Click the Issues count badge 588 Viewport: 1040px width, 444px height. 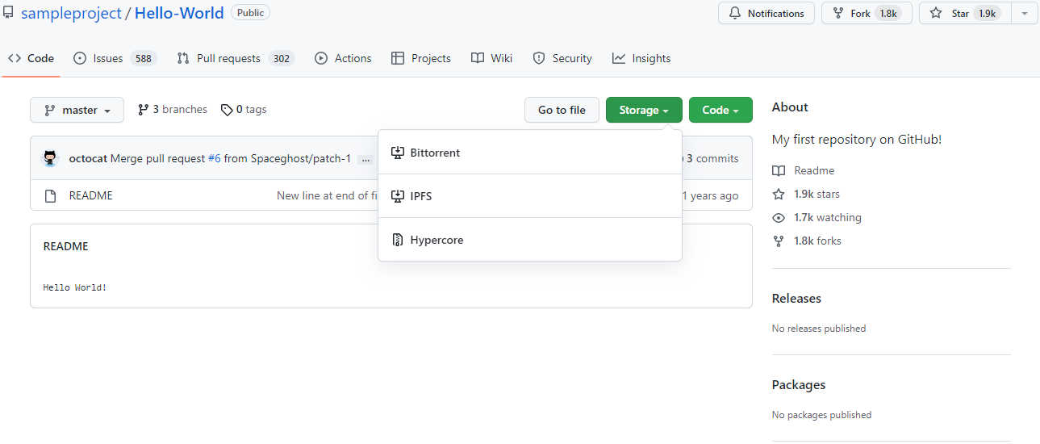click(x=144, y=58)
